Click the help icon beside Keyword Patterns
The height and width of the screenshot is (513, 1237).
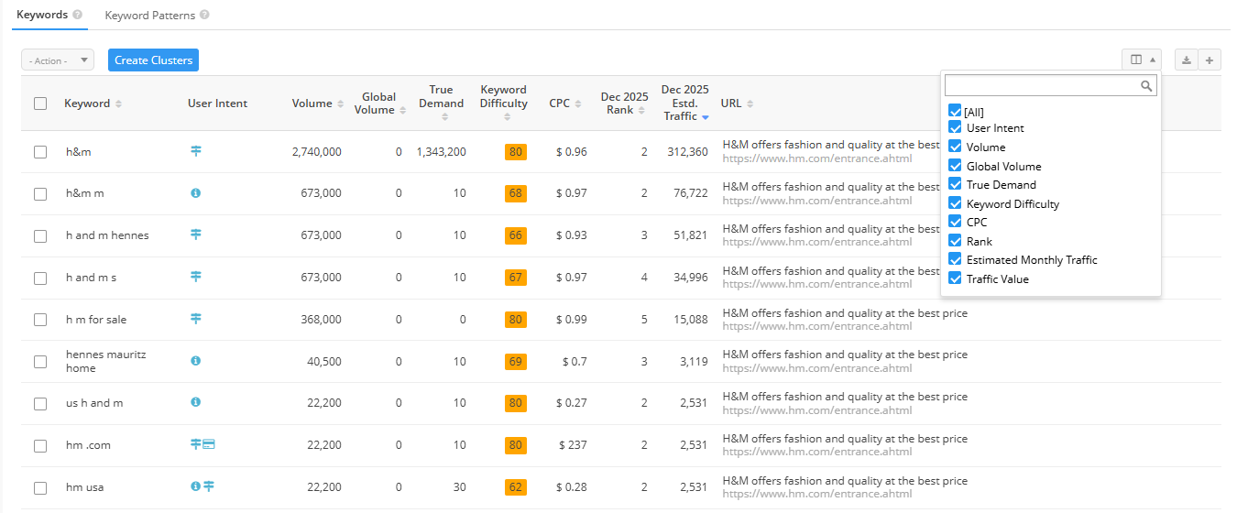[204, 16]
